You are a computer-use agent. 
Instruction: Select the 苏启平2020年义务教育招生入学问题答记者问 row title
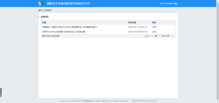click(69, 27)
